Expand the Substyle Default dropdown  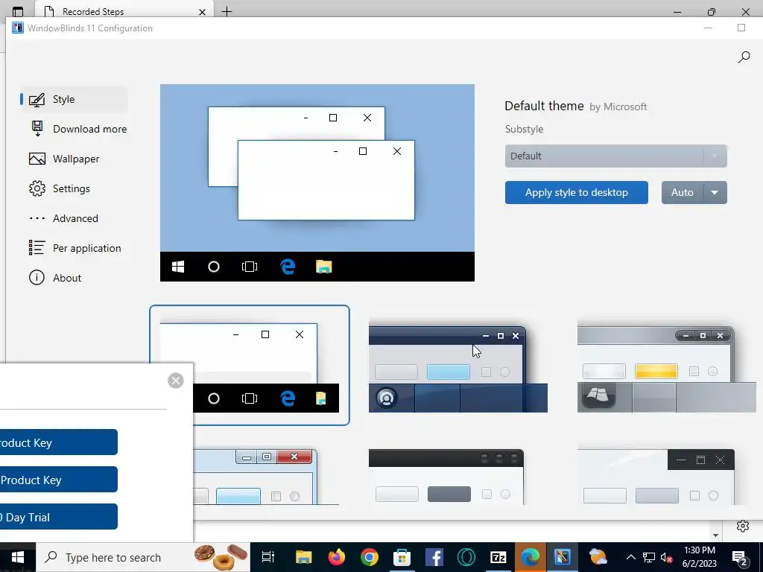616,156
